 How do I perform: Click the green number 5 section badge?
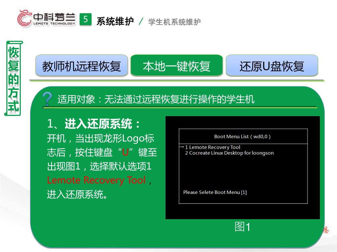coord(86,19)
